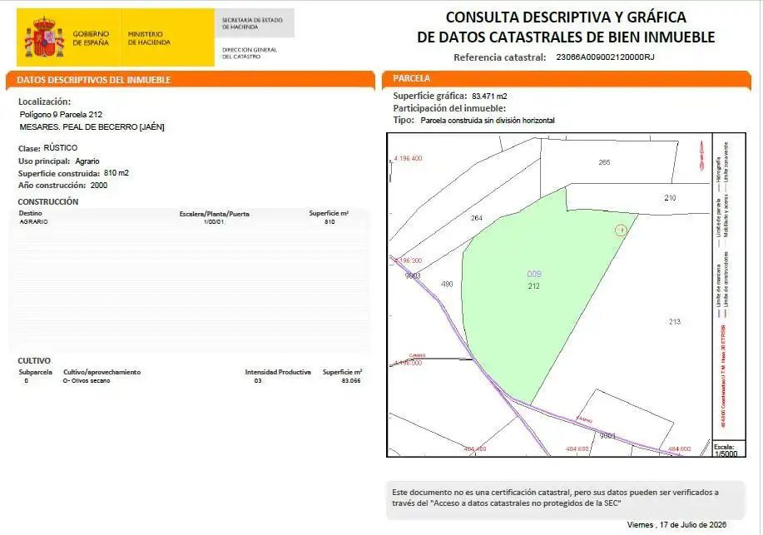Screen dimensions: 763x535
Task: Click the 'Escalera/Planta/Puerta' column header
Action: pos(214,214)
